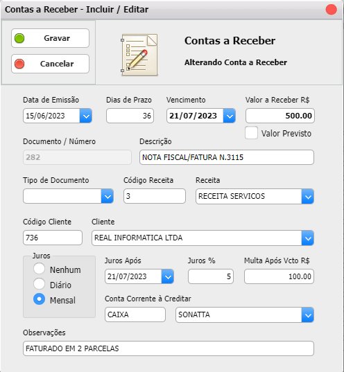Select the Diário juros radio button
The image size is (344, 372).
click(x=40, y=284)
